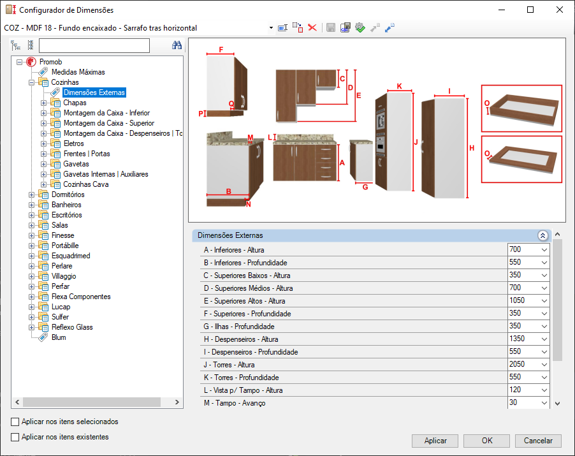Click the grayed save disk icon
The width and height of the screenshot is (575, 456).
tap(331, 28)
